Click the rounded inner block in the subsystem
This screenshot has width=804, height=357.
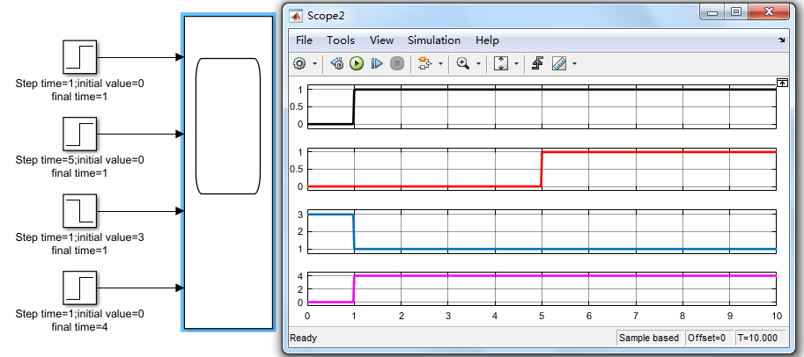[x=228, y=126]
